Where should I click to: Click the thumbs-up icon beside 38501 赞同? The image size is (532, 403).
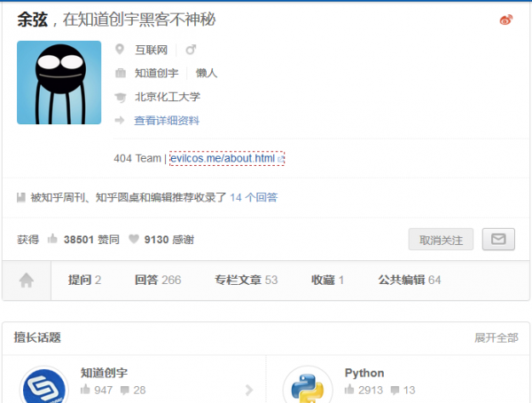click(52, 239)
